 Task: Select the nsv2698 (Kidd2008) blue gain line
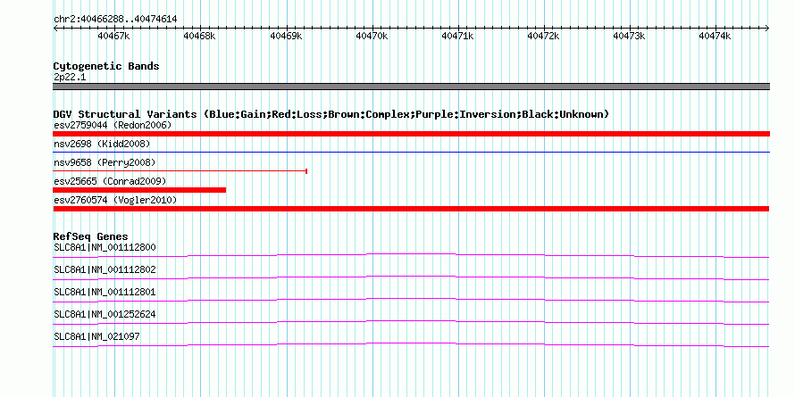(411, 152)
